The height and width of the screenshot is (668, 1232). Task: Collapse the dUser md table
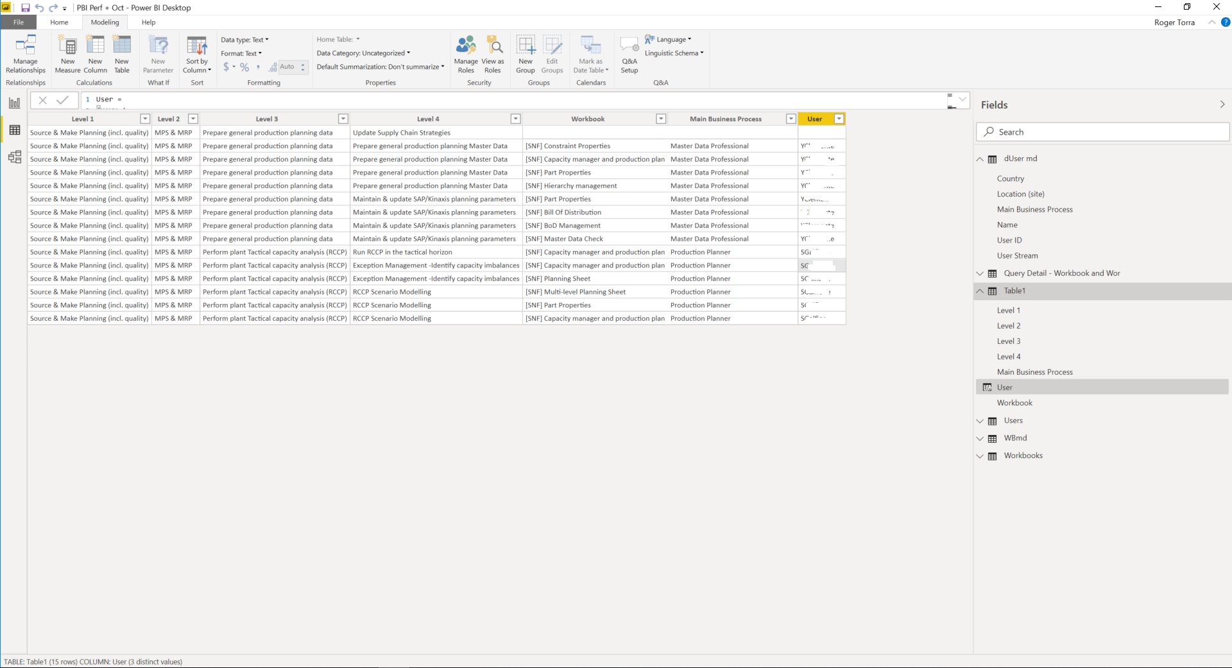(x=980, y=159)
